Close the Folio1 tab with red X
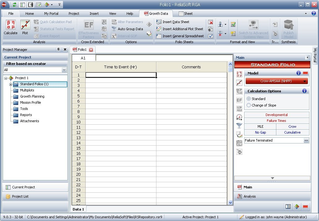 point(91,50)
